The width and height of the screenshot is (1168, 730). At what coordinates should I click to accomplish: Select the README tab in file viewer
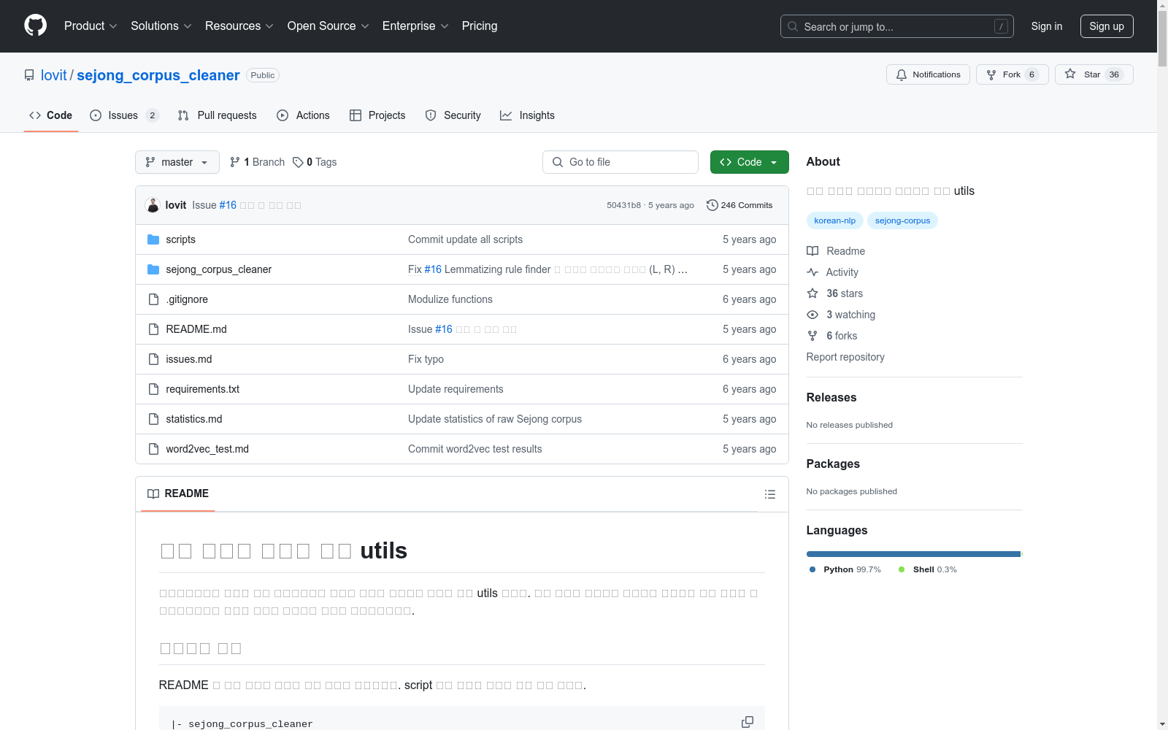click(178, 493)
